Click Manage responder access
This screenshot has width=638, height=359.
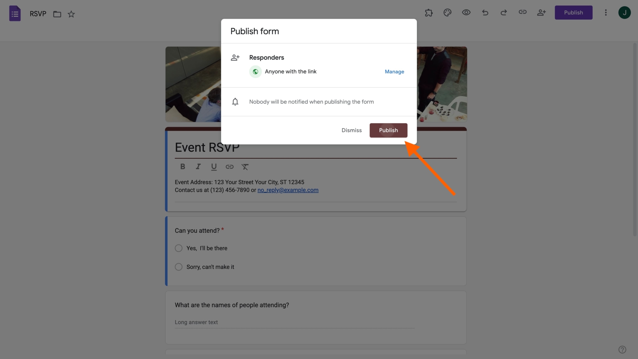click(x=394, y=71)
